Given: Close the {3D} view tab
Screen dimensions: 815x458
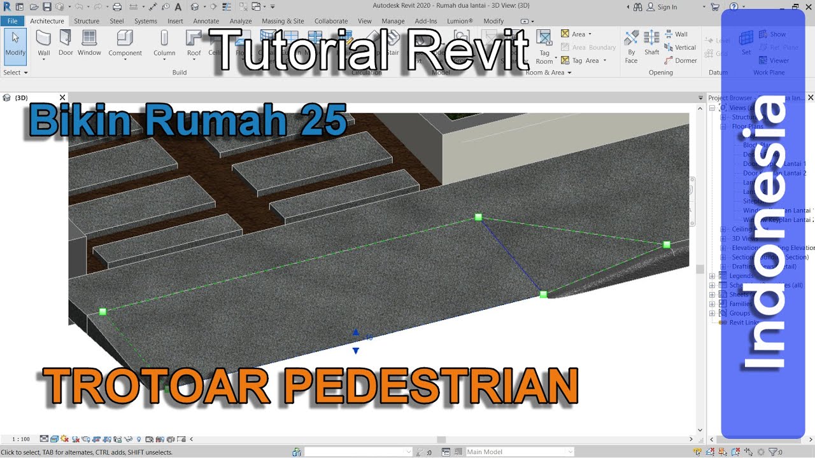Looking at the screenshot, I should (x=62, y=97).
